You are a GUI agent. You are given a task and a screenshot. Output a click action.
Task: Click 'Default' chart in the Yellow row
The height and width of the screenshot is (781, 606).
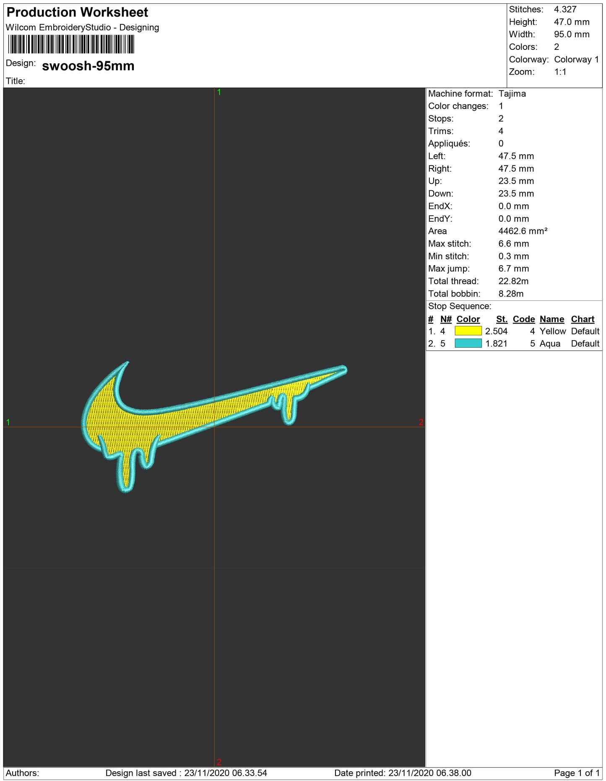[585, 331]
